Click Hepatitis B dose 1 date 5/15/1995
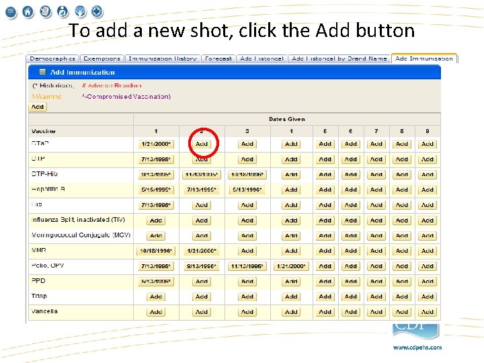 (156, 190)
